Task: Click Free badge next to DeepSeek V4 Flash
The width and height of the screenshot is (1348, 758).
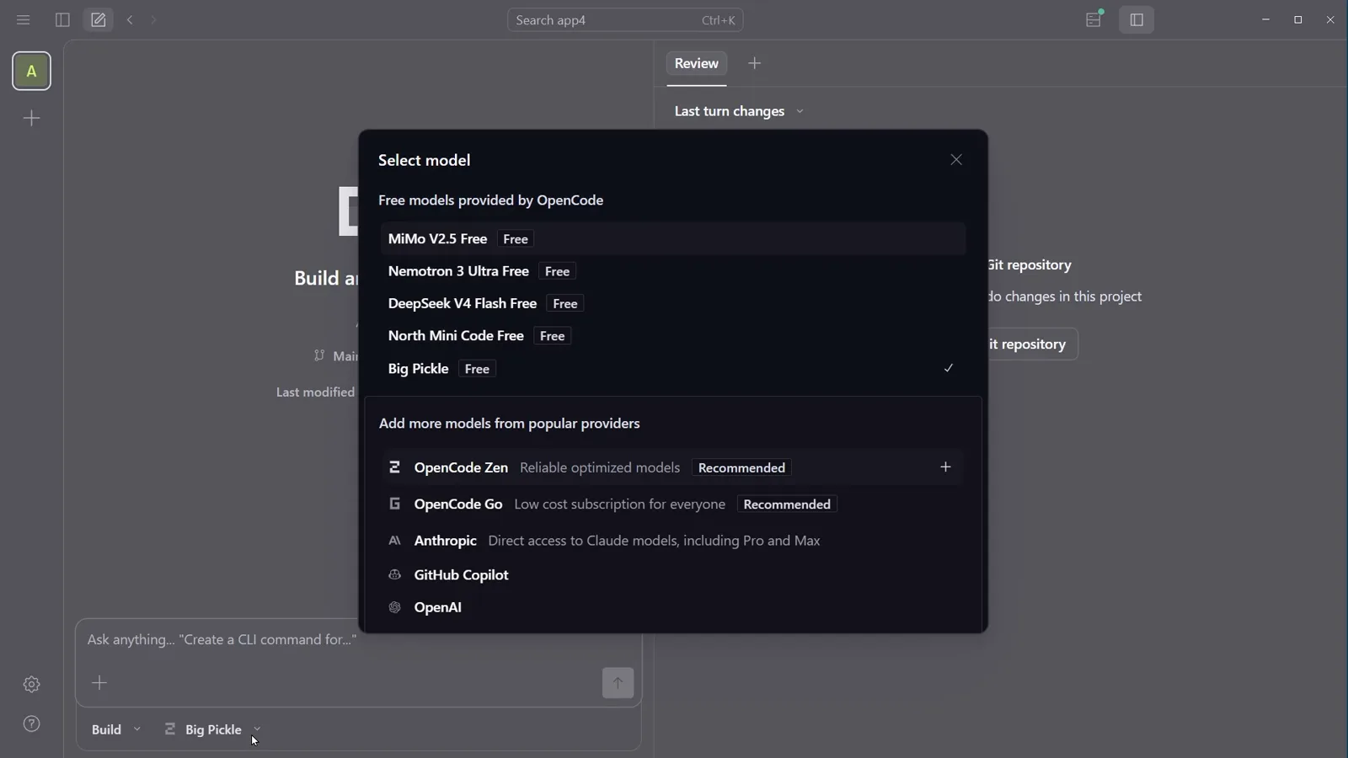Action: coord(565,304)
